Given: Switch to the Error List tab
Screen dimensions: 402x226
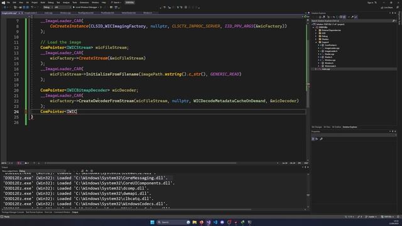Looking at the screenshot, I should (x=48, y=212).
